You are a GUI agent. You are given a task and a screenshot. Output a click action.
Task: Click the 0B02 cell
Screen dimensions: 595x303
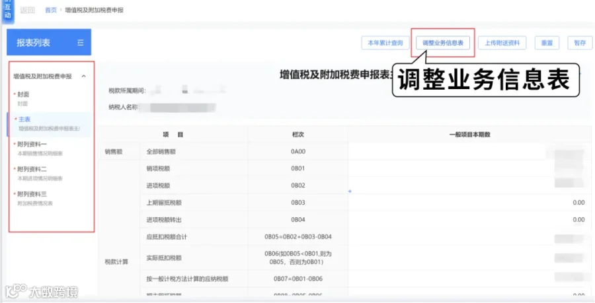click(x=298, y=185)
